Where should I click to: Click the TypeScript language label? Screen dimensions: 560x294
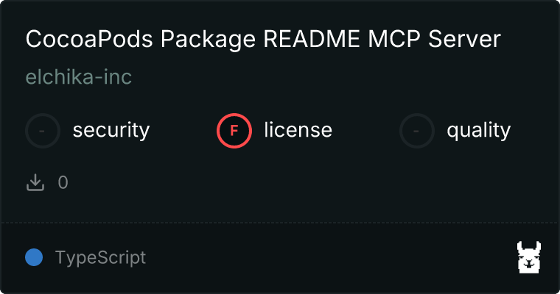click(x=101, y=258)
